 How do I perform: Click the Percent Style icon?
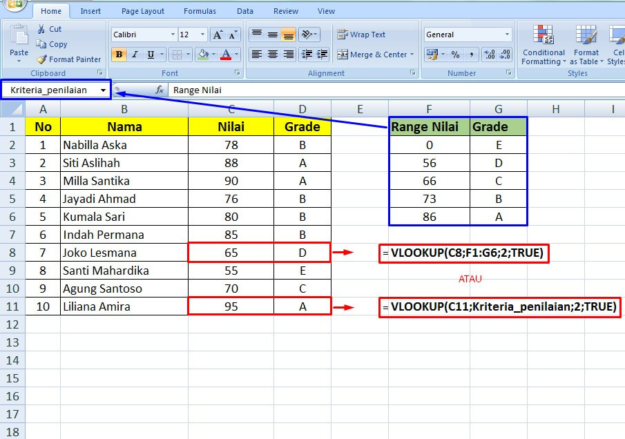(456, 54)
